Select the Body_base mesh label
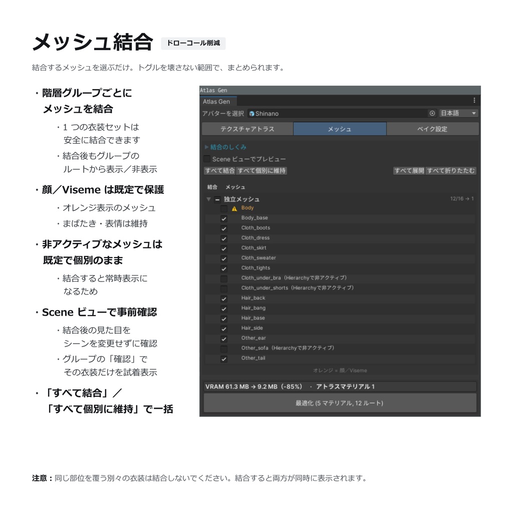Viewport: 513px width, 513px height. pyautogui.click(x=254, y=217)
